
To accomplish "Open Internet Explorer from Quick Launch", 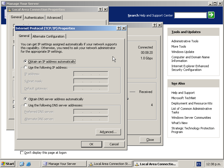I will coord(28,164).
